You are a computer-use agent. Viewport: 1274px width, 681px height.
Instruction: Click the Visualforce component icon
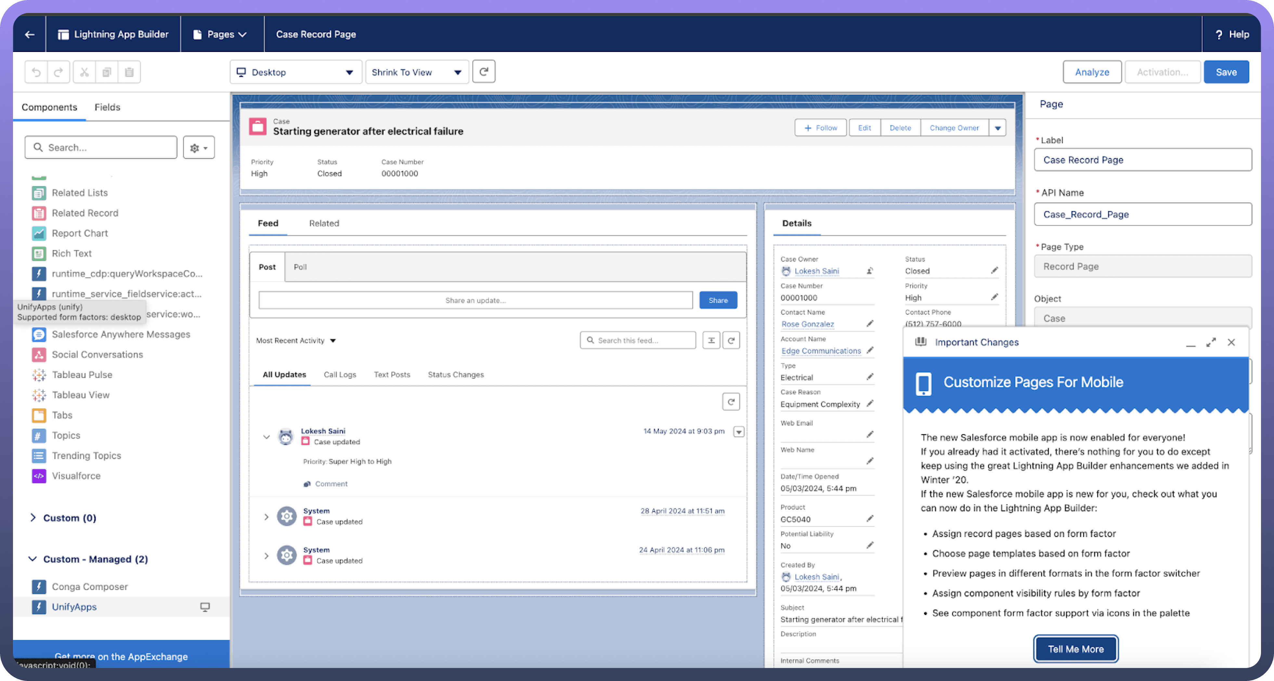click(x=39, y=476)
